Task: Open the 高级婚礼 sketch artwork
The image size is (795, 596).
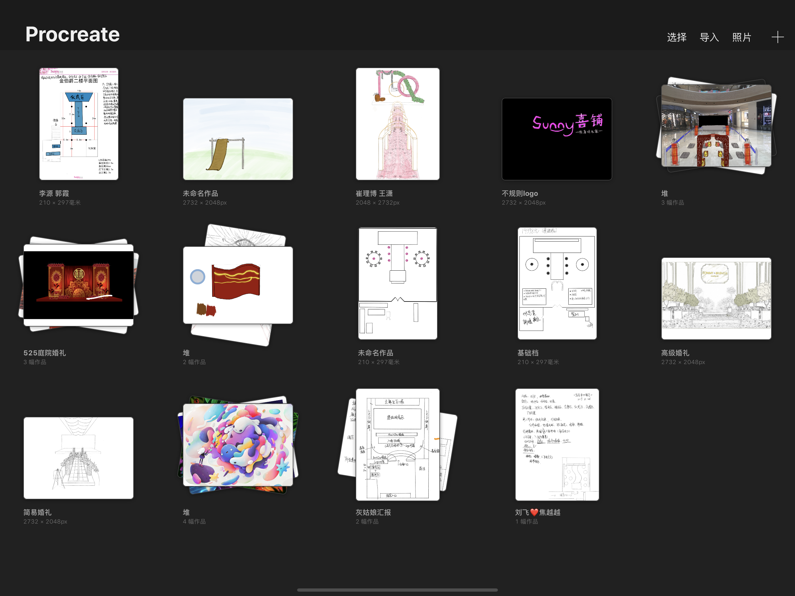Action: tap(716, 298)
